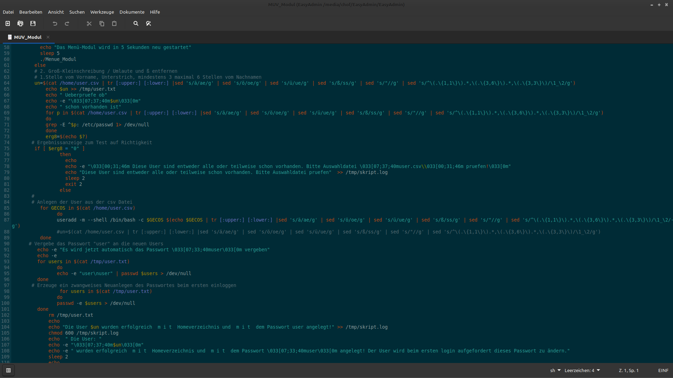Screen dimensions: 673x378
Task: Close the MUV_Modul tab
Action: click(48, 37)
